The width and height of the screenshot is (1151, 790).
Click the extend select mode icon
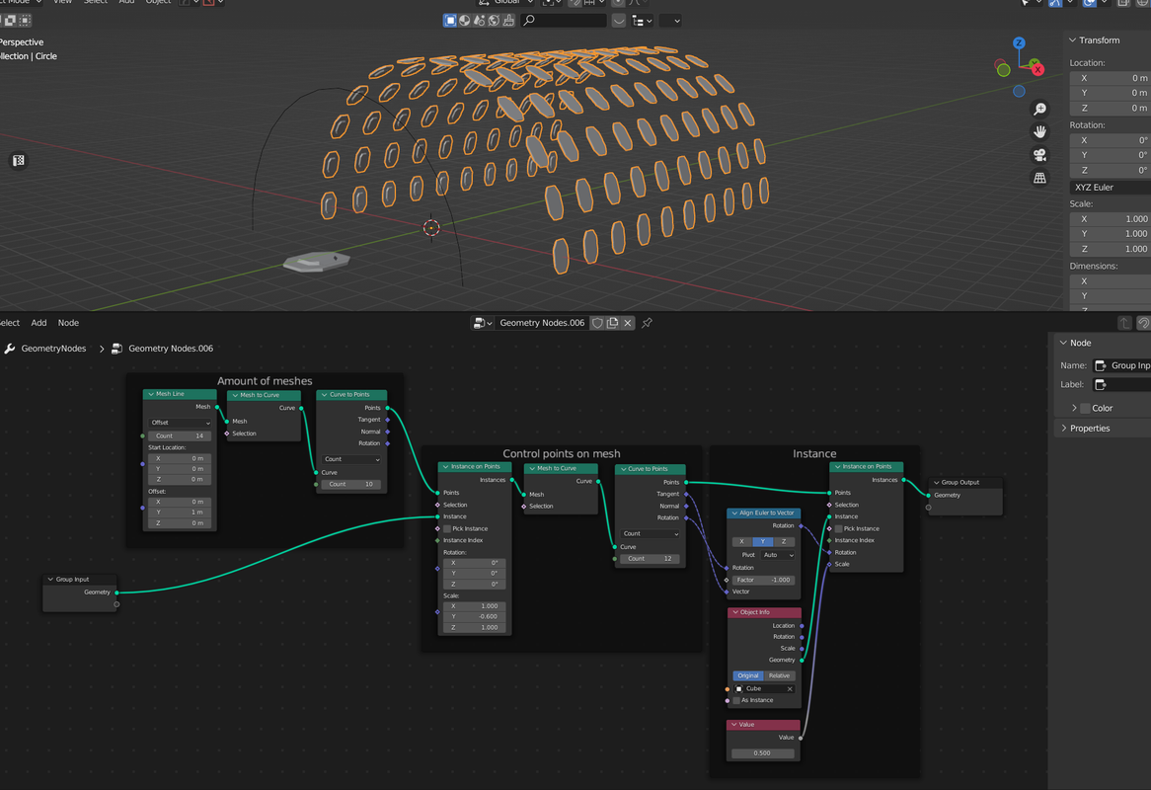tap(10, 21)
